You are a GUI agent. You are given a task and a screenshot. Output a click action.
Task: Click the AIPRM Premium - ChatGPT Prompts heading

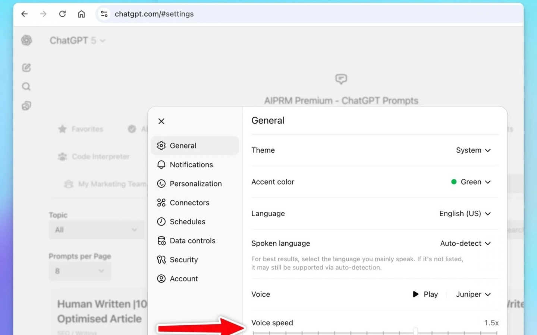tap(341, 101)
